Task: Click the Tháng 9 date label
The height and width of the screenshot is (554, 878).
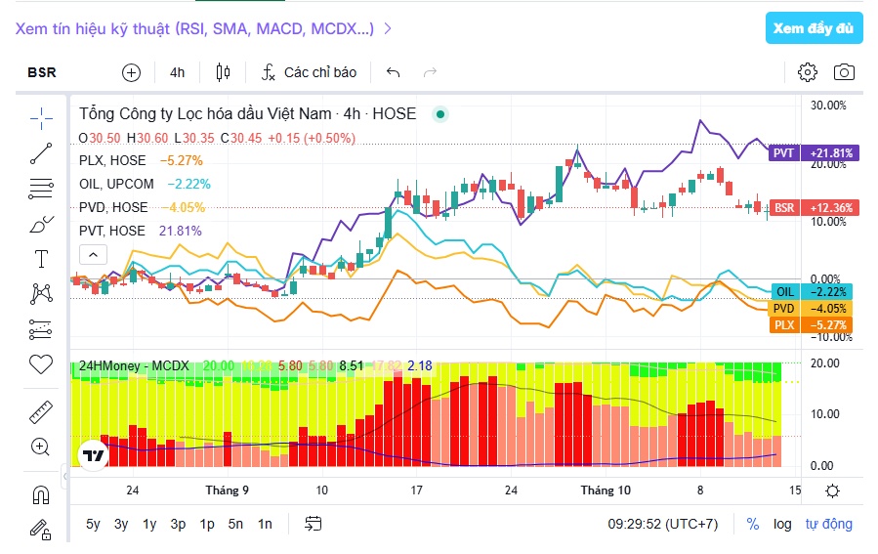Action: tap(227, 490)
